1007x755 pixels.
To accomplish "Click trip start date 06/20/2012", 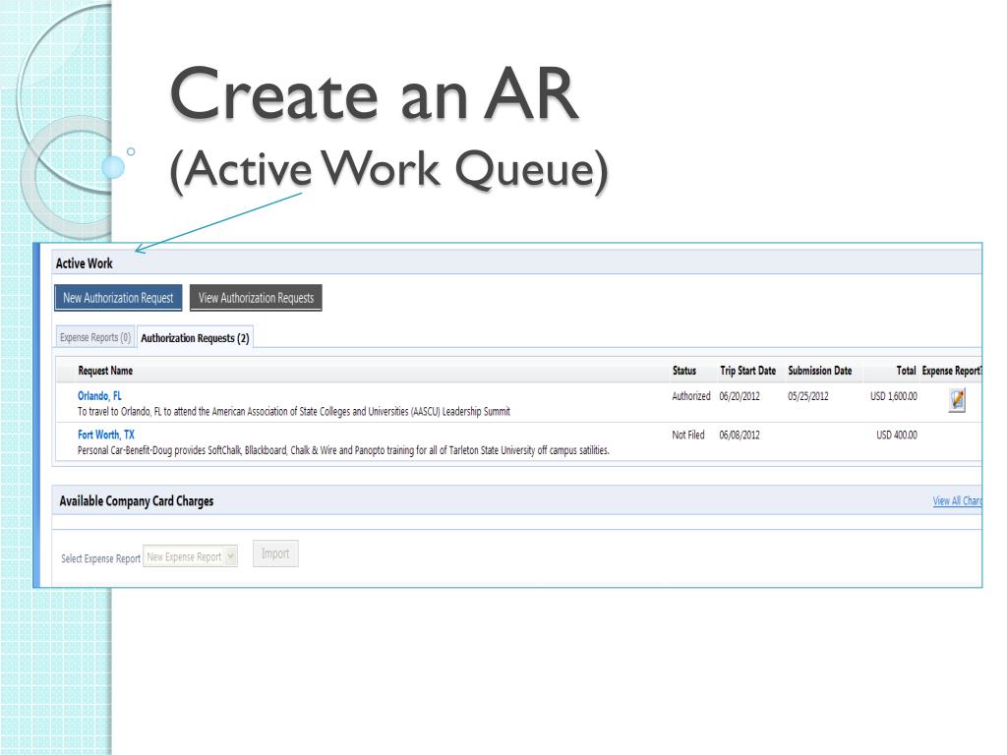I will [740, 396].
